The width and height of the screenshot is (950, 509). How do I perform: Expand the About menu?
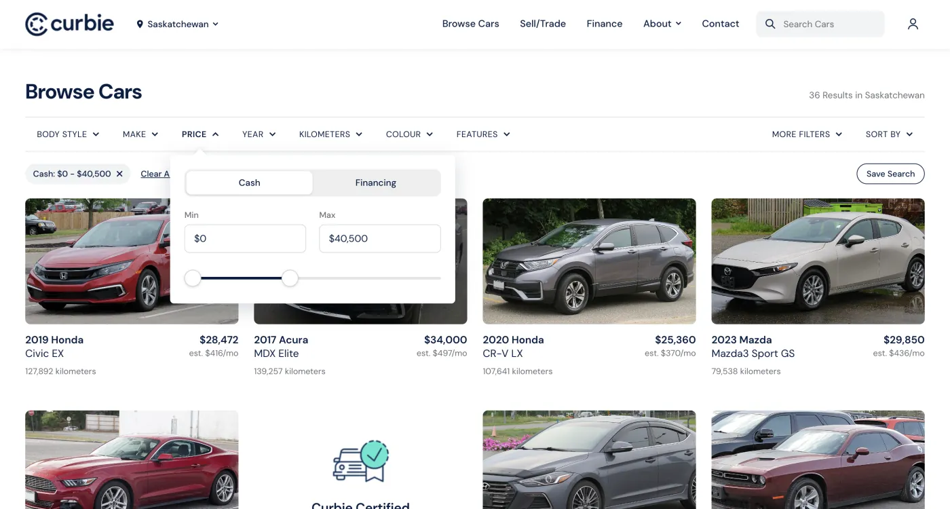[662, 24]
